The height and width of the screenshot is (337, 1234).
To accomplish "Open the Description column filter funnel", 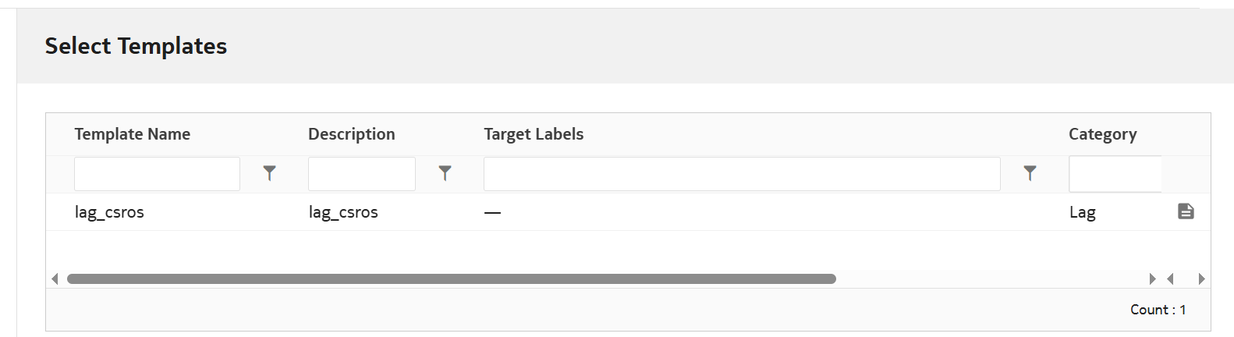I will (445, 173).
